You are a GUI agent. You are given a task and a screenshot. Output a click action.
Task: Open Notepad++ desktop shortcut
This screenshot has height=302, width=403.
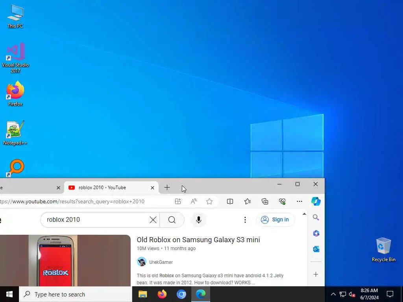pyautogui.click(x=15, y=133)
